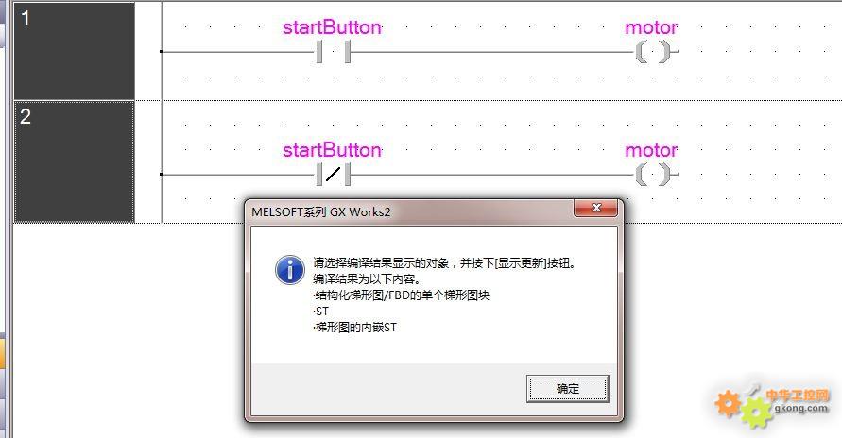Click the blue information icon in dialog
The image size is (842, 438).
coord(290,270)
